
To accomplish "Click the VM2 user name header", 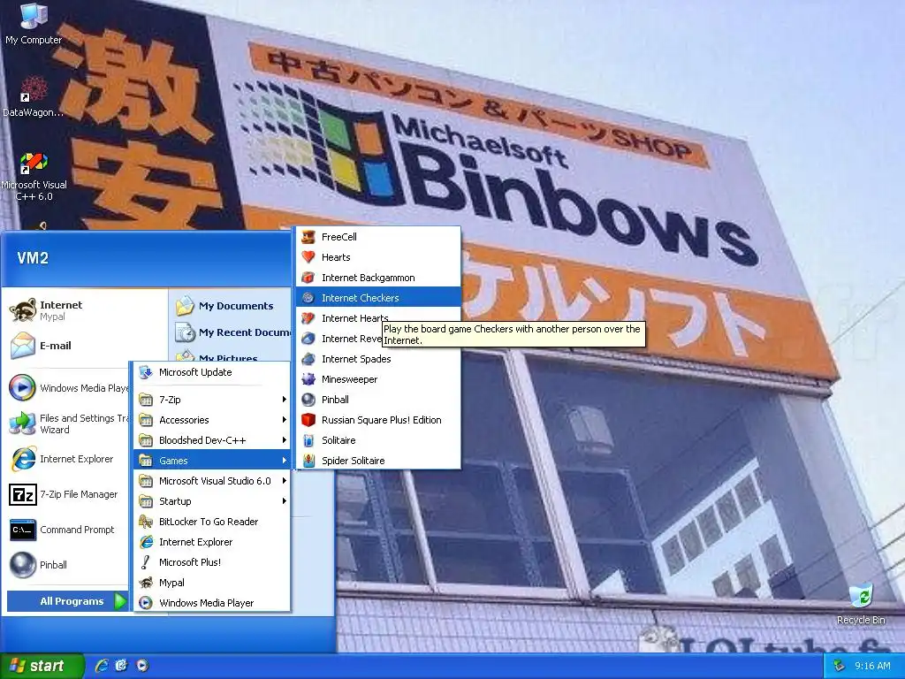I will pyautogui.click(x=33, y=258).
